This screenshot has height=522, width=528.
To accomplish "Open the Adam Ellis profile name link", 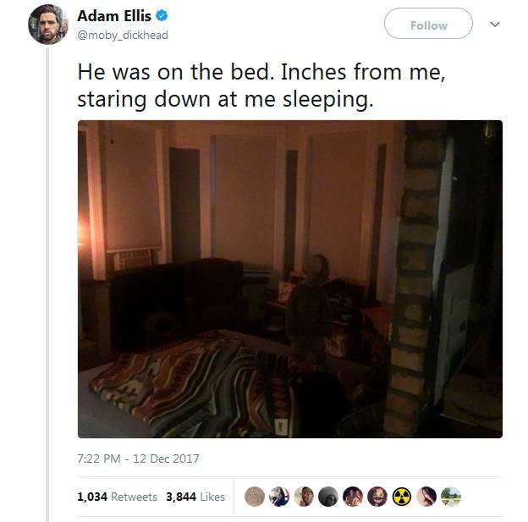I will 114,16.
